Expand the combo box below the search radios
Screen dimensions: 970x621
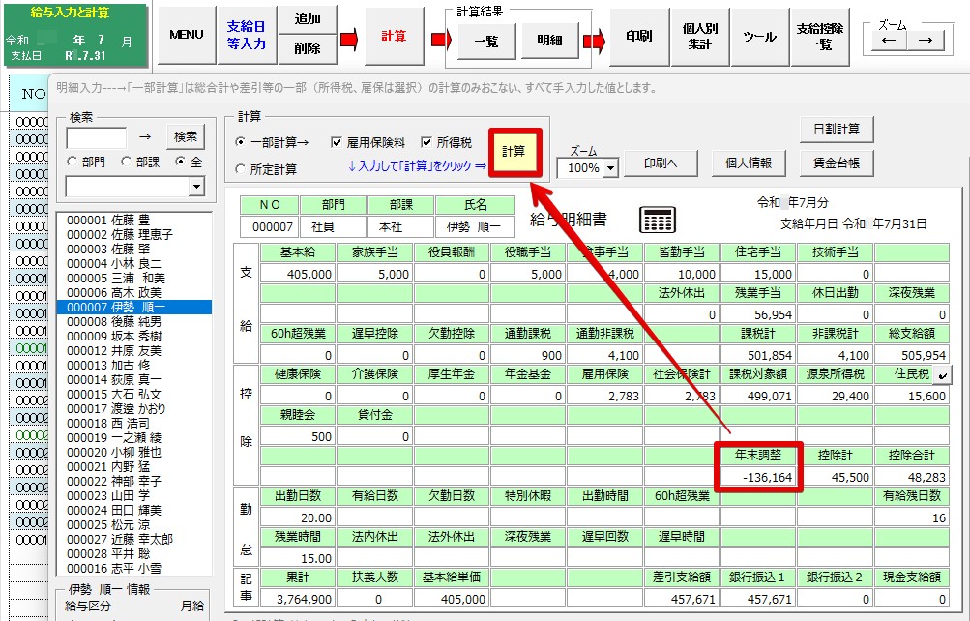197,187
